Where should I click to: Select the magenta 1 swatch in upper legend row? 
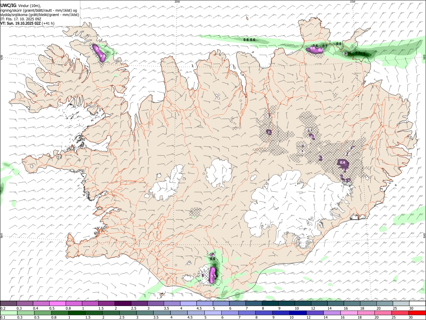point(90,303)
